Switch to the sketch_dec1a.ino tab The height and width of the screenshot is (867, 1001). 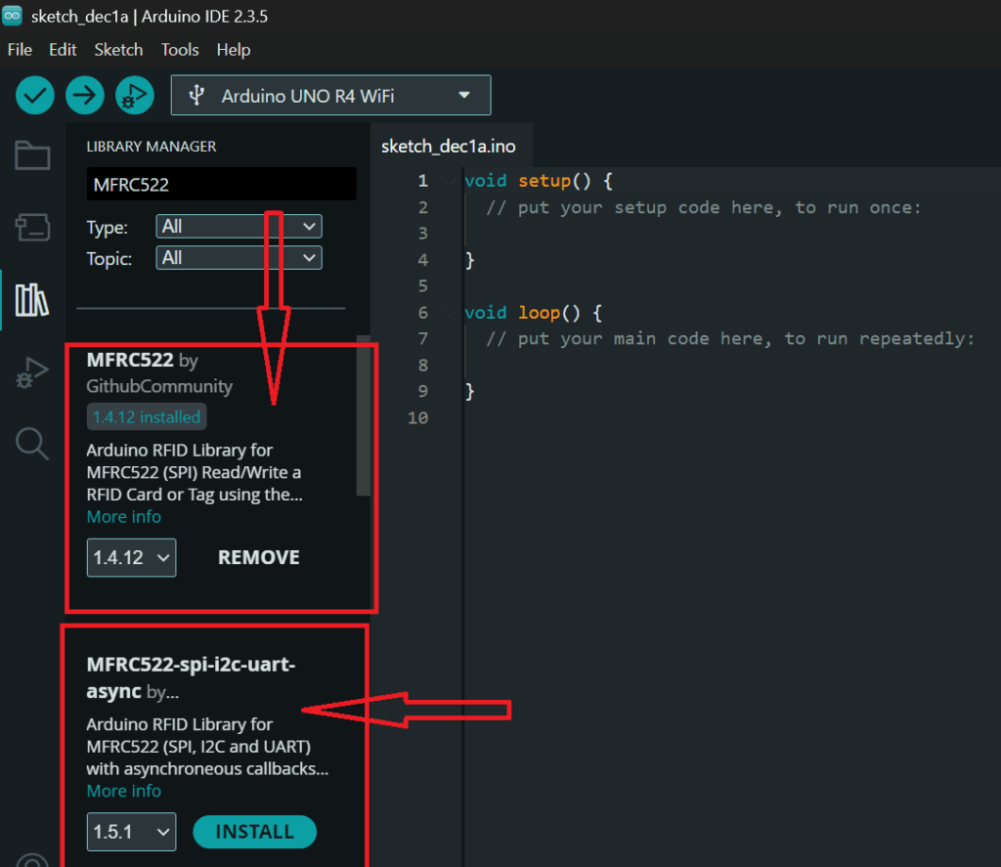tap(449, 147)
